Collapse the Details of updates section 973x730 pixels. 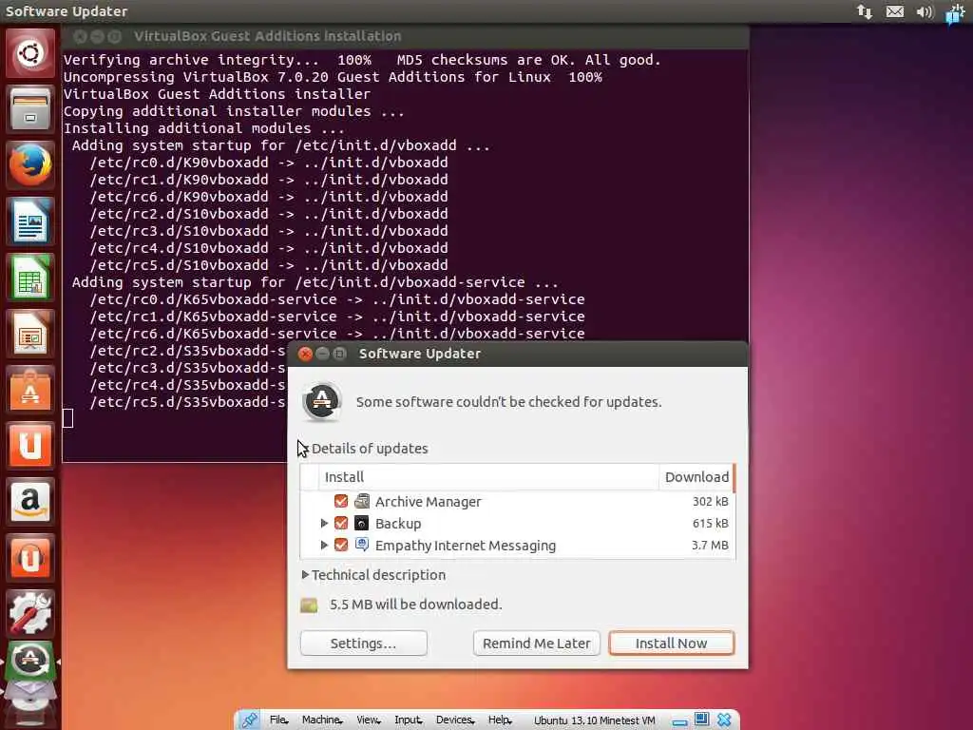pyautogui.click(x=305, y=449)
